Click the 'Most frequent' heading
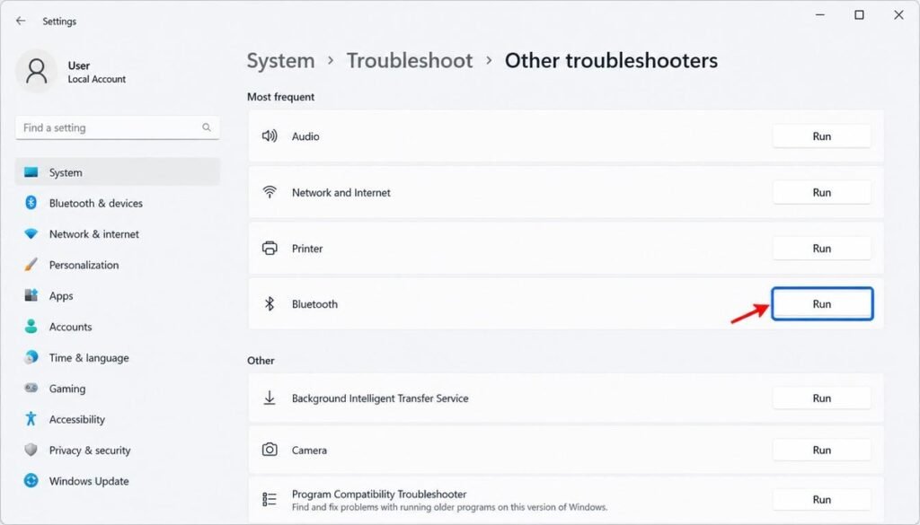 click(x=280, y=97)
